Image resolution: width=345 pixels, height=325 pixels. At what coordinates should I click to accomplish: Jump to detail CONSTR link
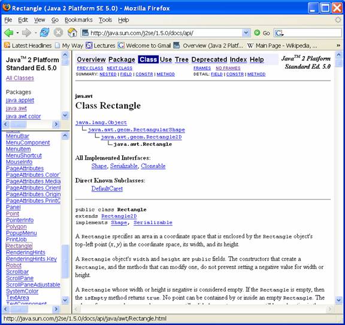coord(235,74)
